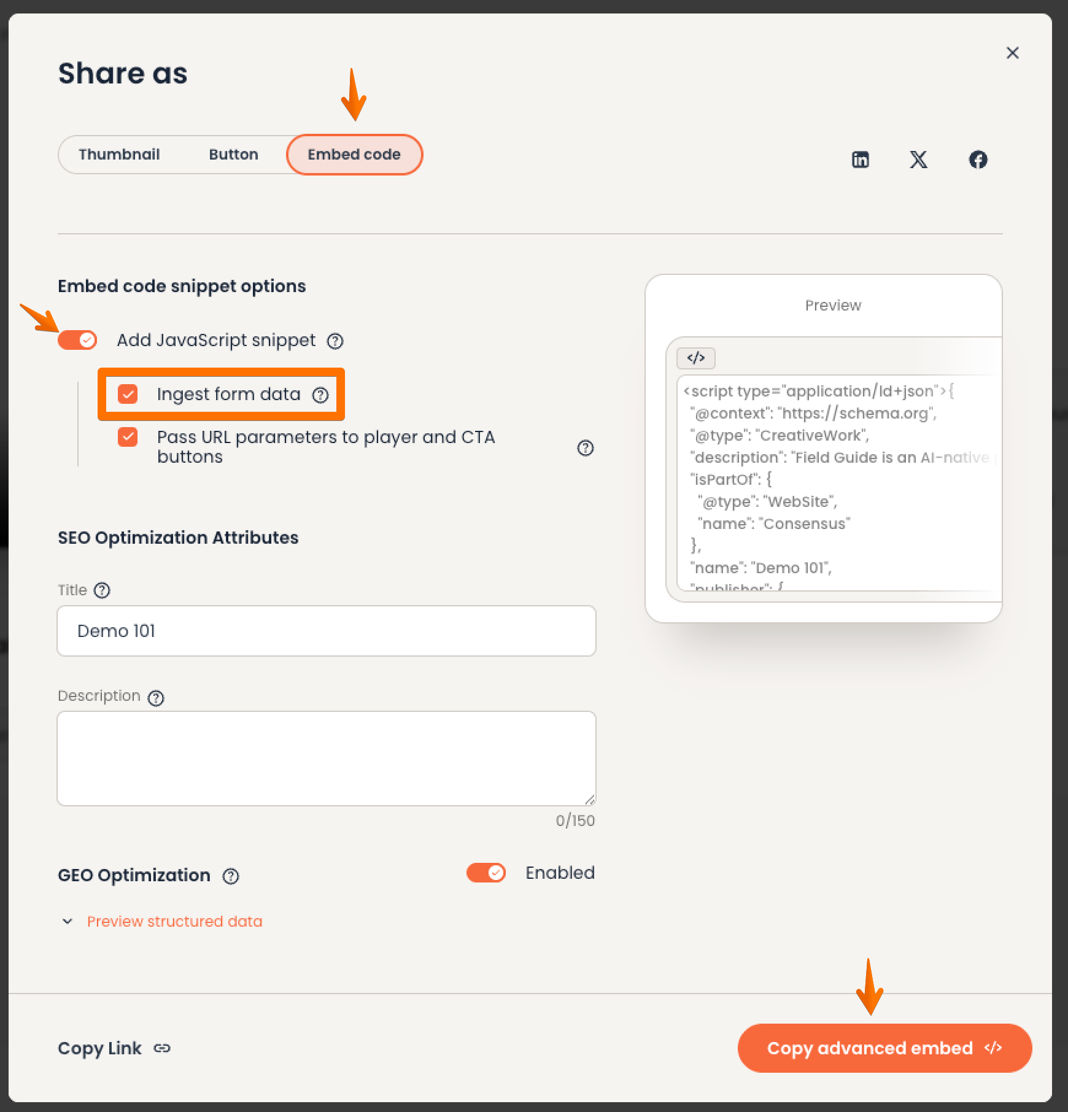Click the help icon beside the Title label
The image size is (1068, 1112).
click(102, 590)
